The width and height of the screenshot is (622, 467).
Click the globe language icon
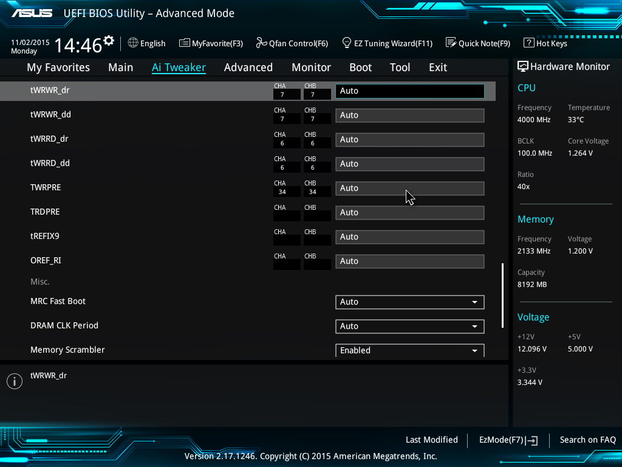[133, 43]
